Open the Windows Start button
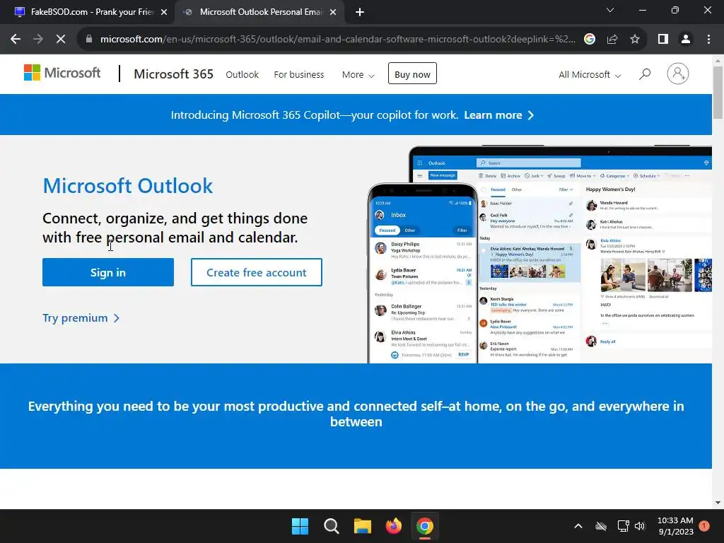This screenshot has height=543, width=724. [x=300, y=526]
